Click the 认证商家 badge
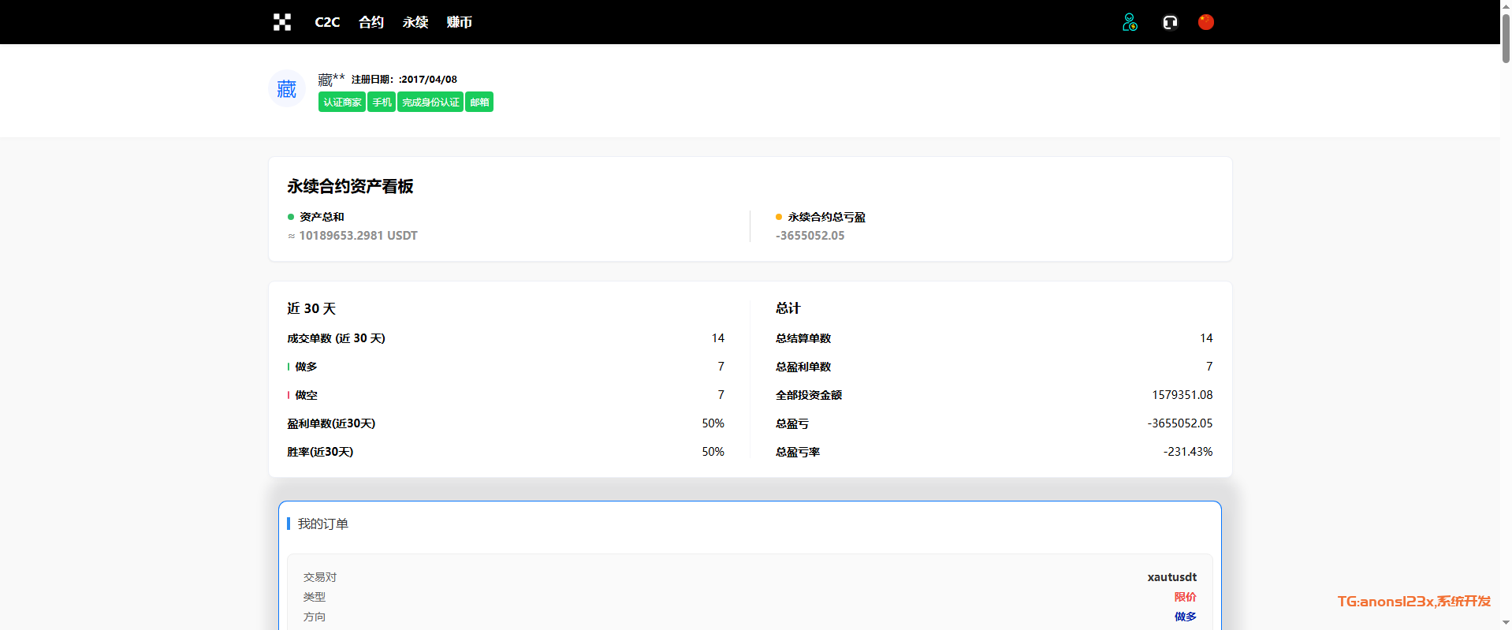This screenshot has width=1512, height=630. (x=342, y=103)
